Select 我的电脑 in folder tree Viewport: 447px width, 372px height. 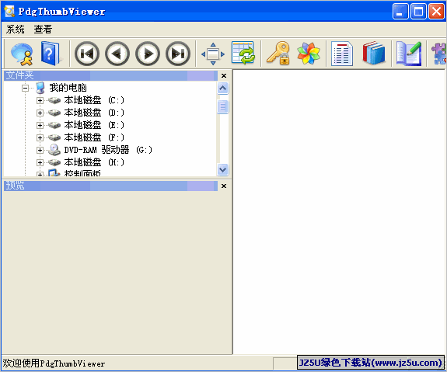pos(68,88)
